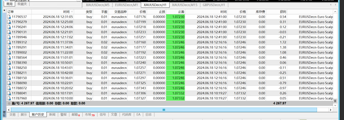Viewport: 344px width, 120px height.
Task: Sort by the 库存费 column header
Action: 257,12
